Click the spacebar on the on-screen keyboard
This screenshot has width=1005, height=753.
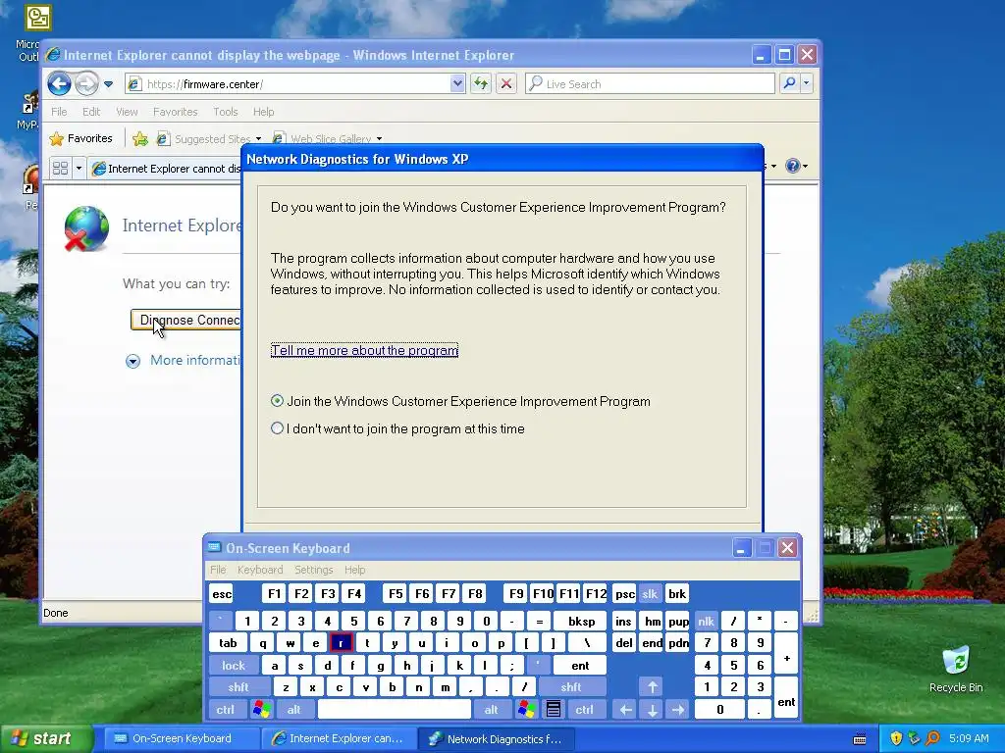[395, 710]
